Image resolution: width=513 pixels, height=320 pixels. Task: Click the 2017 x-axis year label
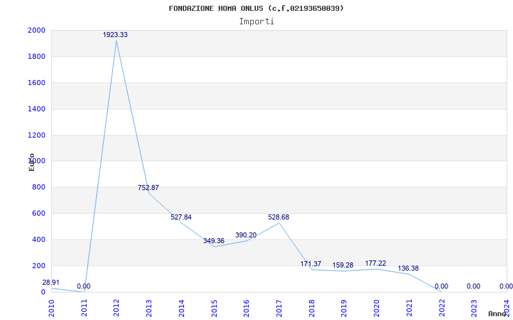pos(279,308)
